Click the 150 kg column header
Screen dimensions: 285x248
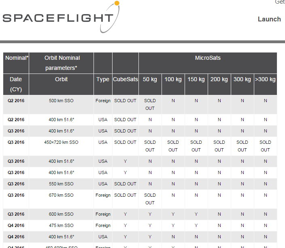point(196,84)
